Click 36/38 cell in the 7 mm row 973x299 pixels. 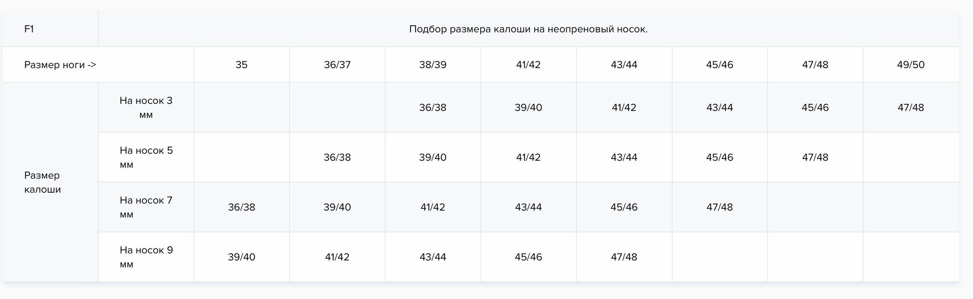241,207
